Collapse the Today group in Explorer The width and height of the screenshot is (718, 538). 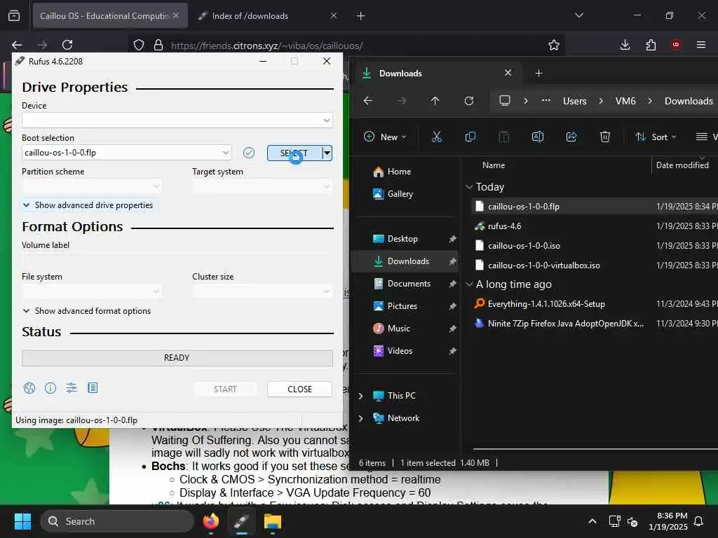pos(469,186)
